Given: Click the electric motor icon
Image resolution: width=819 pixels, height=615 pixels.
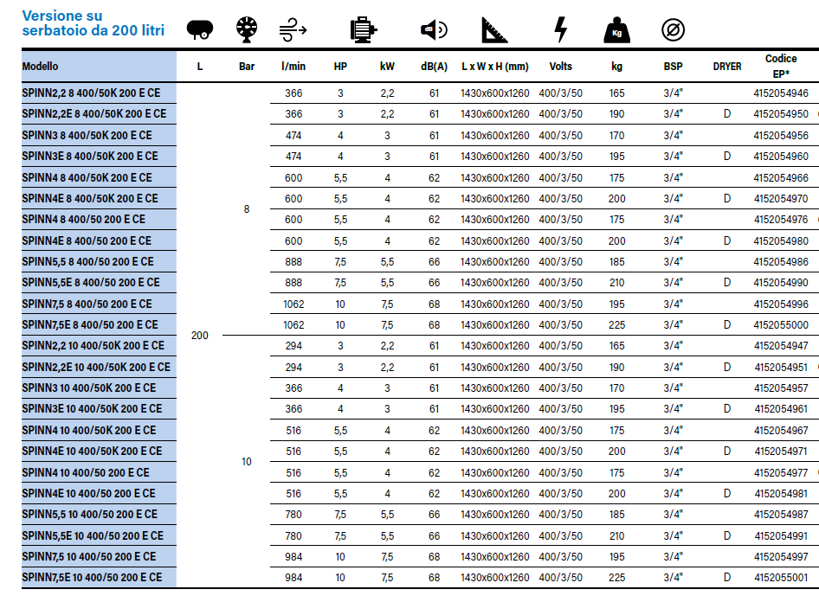Looking at the screenshot, I should pyautogui.click(x=362, y=30).
